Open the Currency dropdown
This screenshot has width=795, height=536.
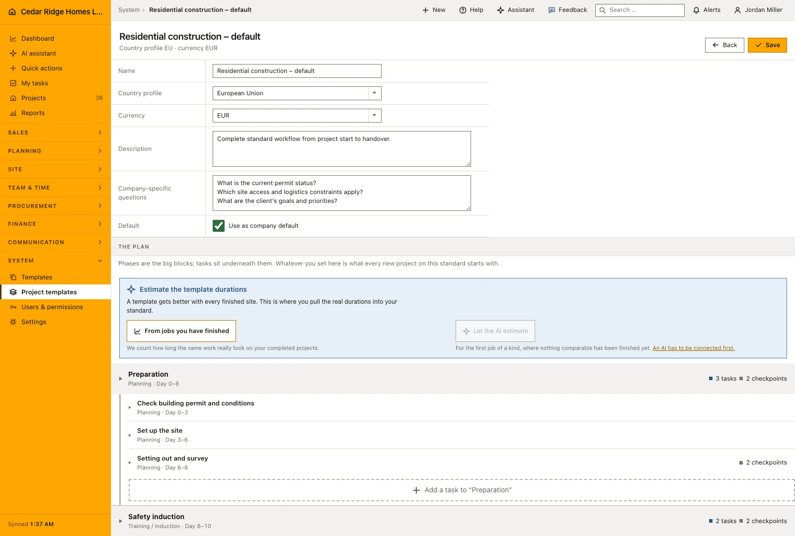tap(297, 116)
